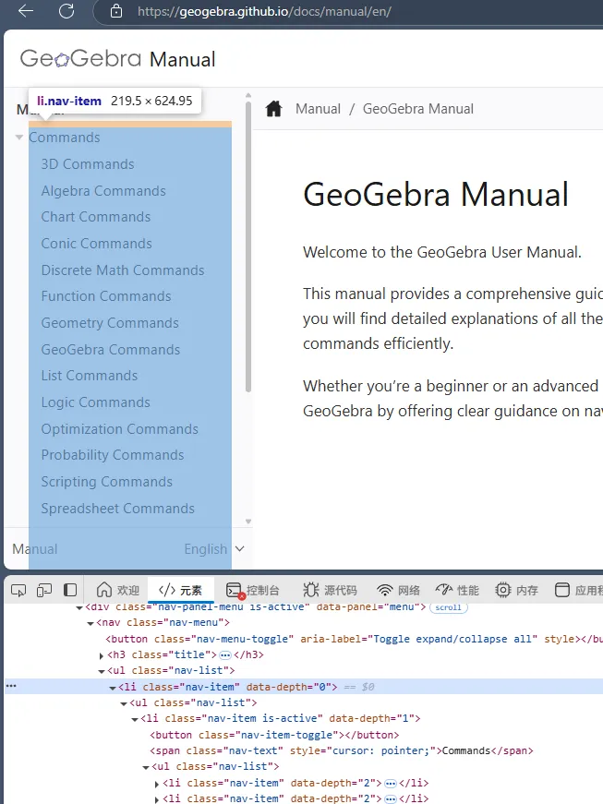Open Spreadsheet Commands in the sidebar

pyautogui.click(x=118, y=509)
